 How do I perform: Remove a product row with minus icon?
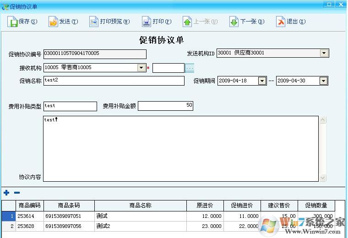coord(17,193)
